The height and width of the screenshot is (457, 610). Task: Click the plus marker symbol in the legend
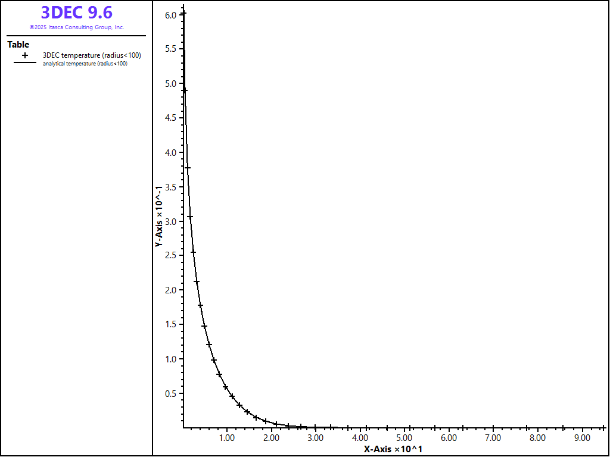pyautogui.click(x=25, y=55)
